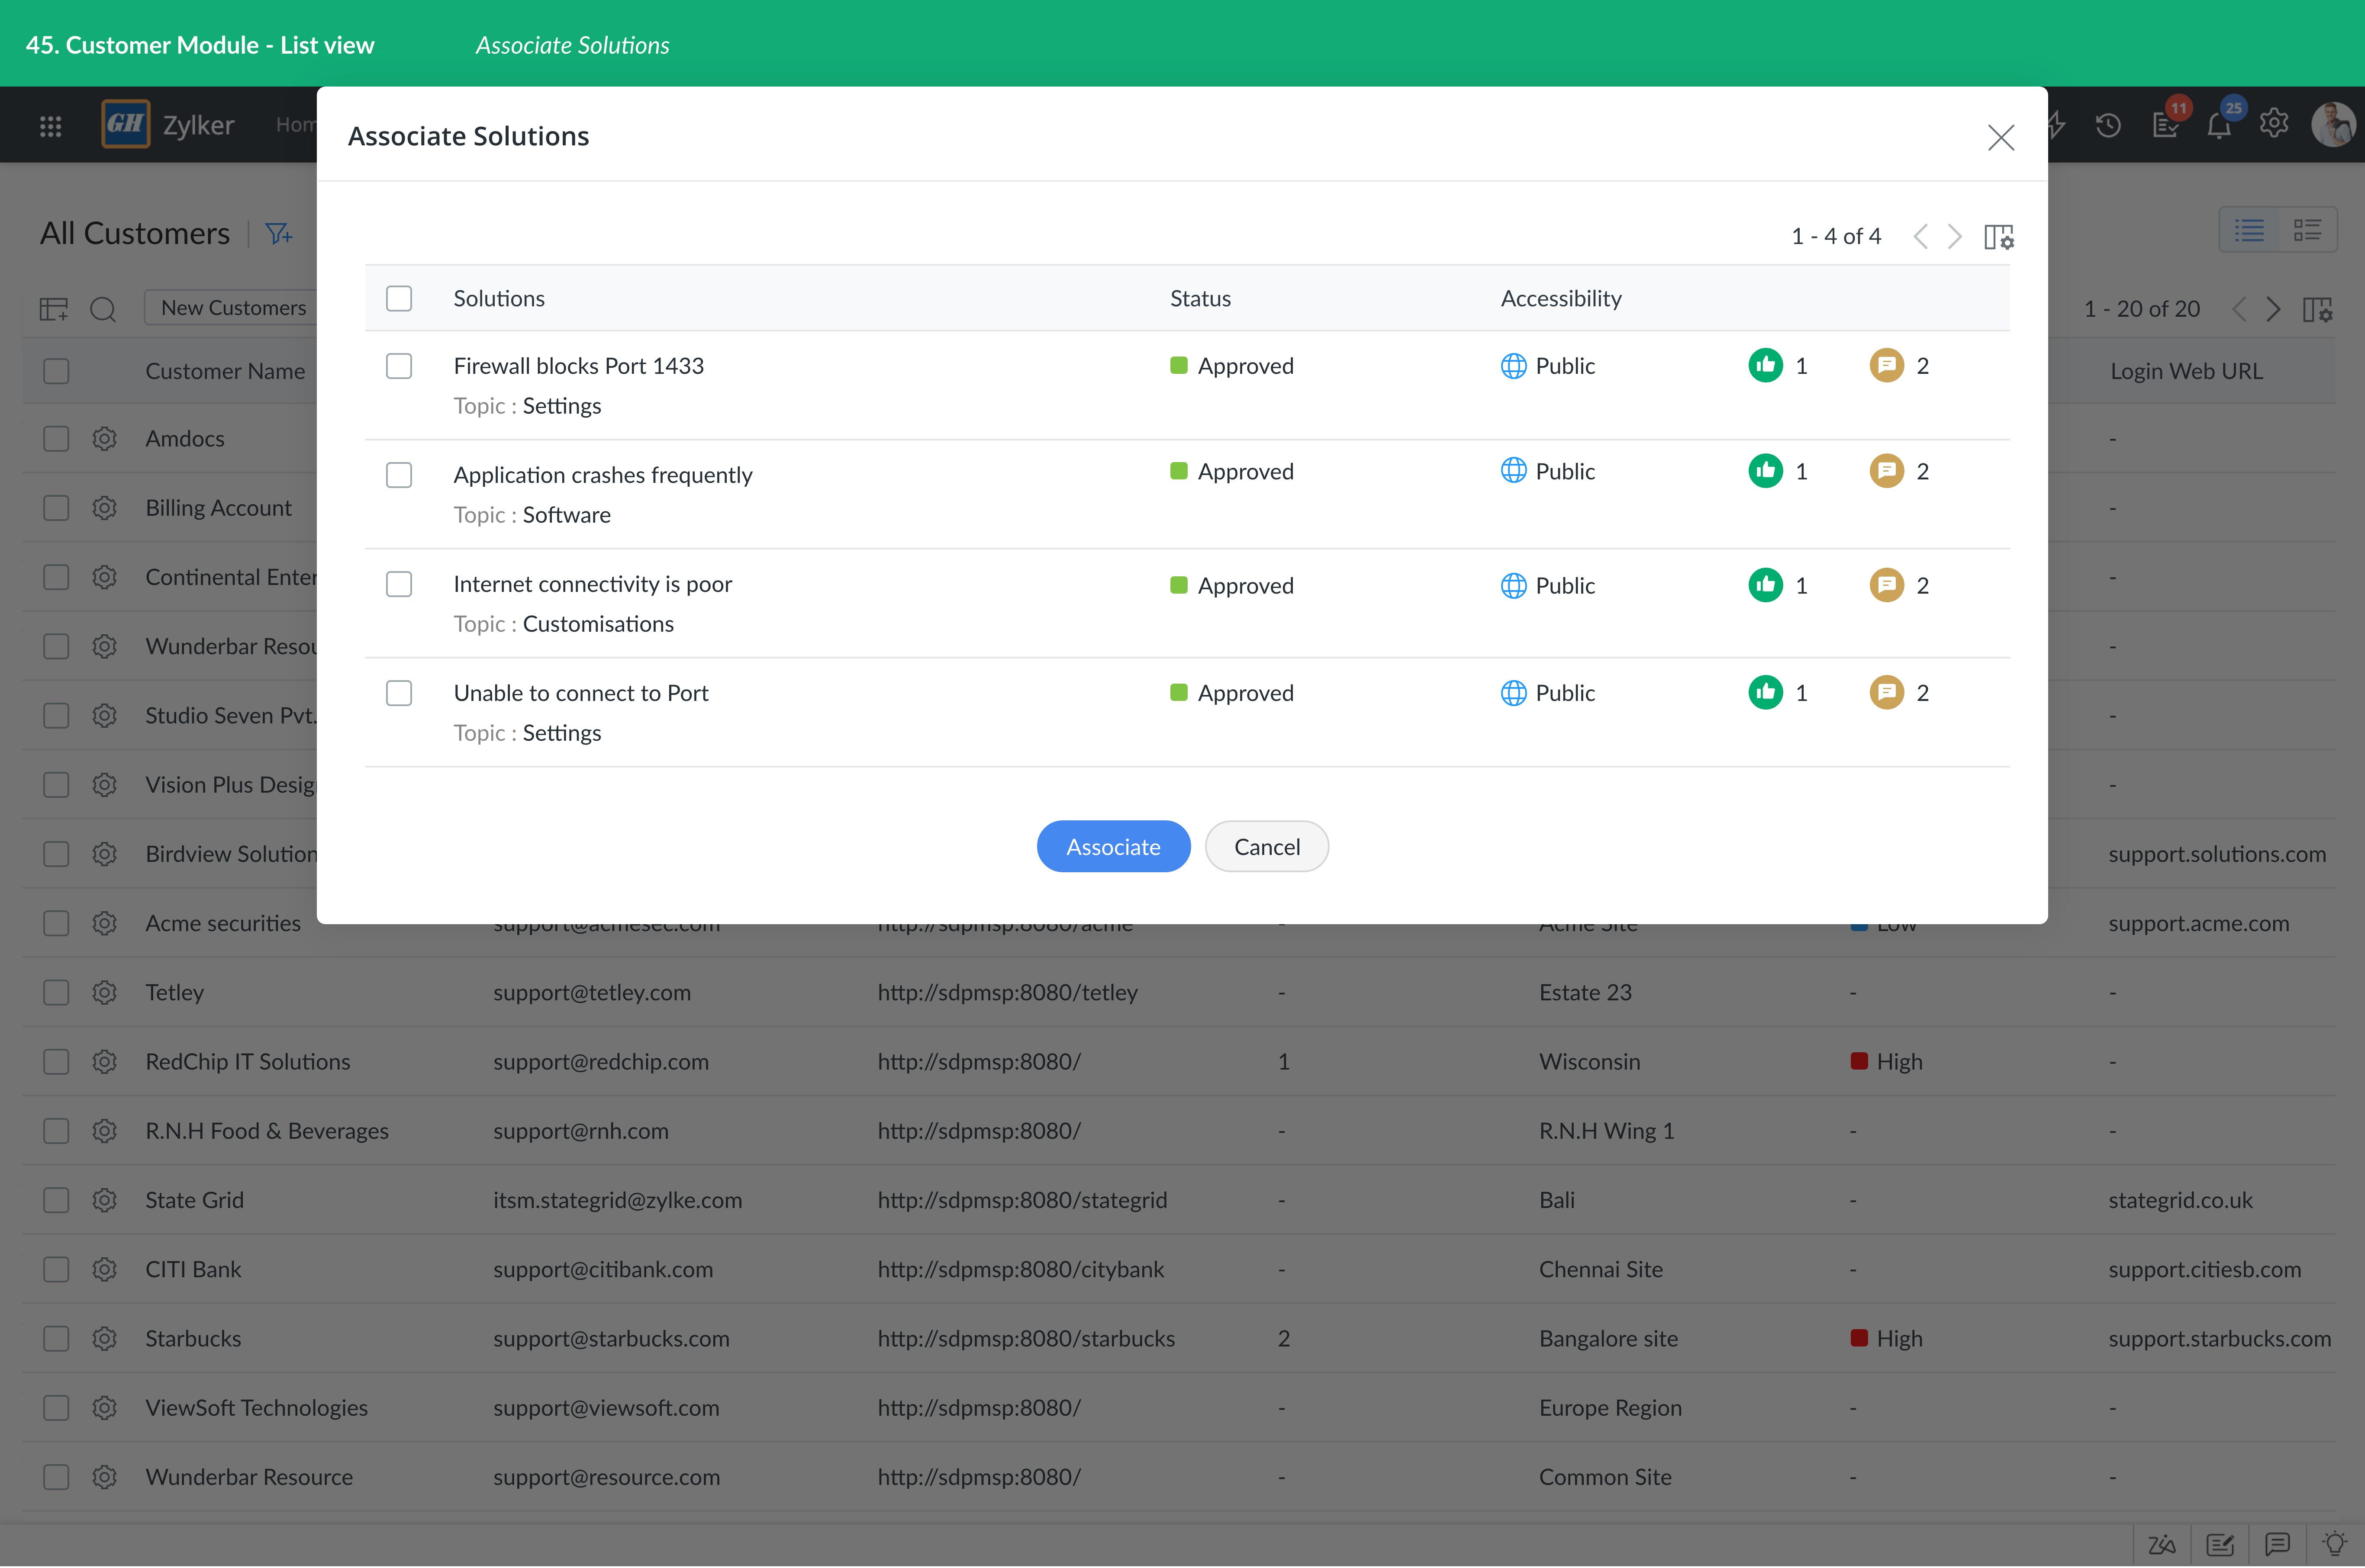The height and width of the screenshot is (1568, 2365).
Task: Open the history clock icon
Action: 2108,125
